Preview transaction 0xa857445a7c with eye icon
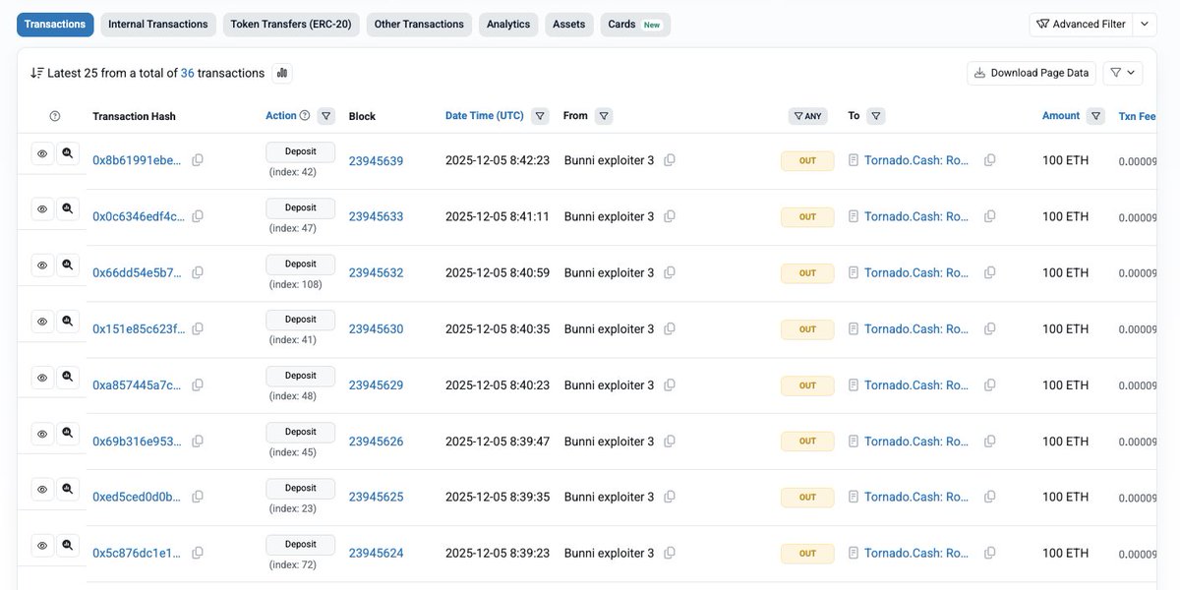The height and width of the screenshot is (590, 1180). click(42, 378)
